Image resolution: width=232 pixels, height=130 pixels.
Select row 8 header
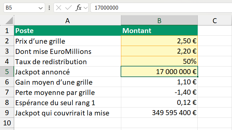[7, 102]
